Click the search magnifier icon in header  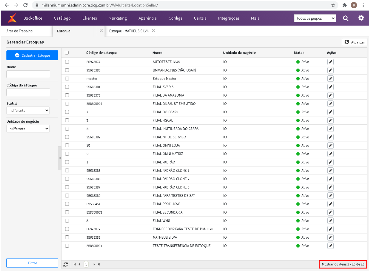pyautogui.click(x=345, y=18)
